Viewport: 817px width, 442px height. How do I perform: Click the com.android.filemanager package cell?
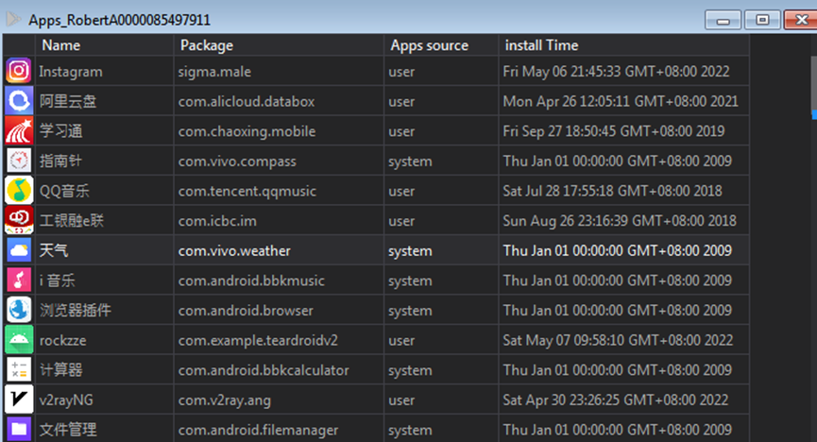(279, 430)
